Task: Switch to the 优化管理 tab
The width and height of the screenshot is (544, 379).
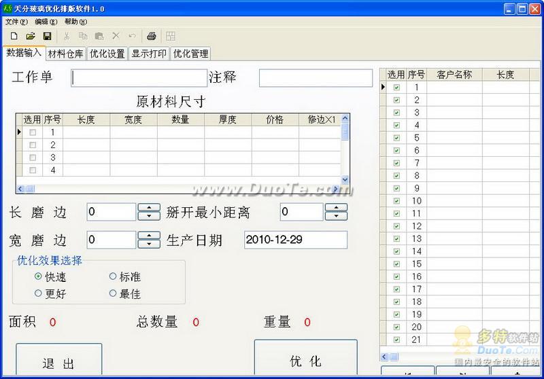Action: point(191,54)
